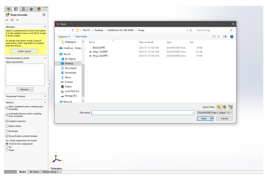Enable Make virtual checkbox

(7, 126)
